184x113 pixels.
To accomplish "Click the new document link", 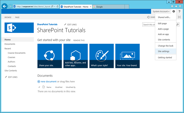I will (48, 81).
